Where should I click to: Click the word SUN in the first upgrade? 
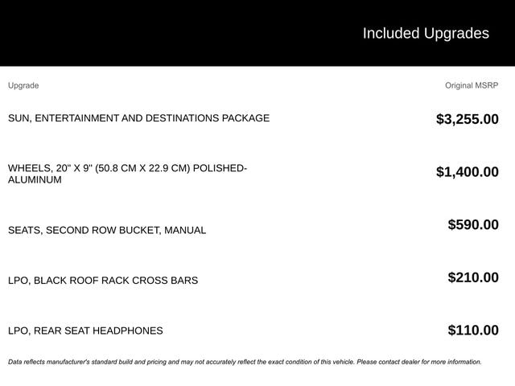[19, 118]
